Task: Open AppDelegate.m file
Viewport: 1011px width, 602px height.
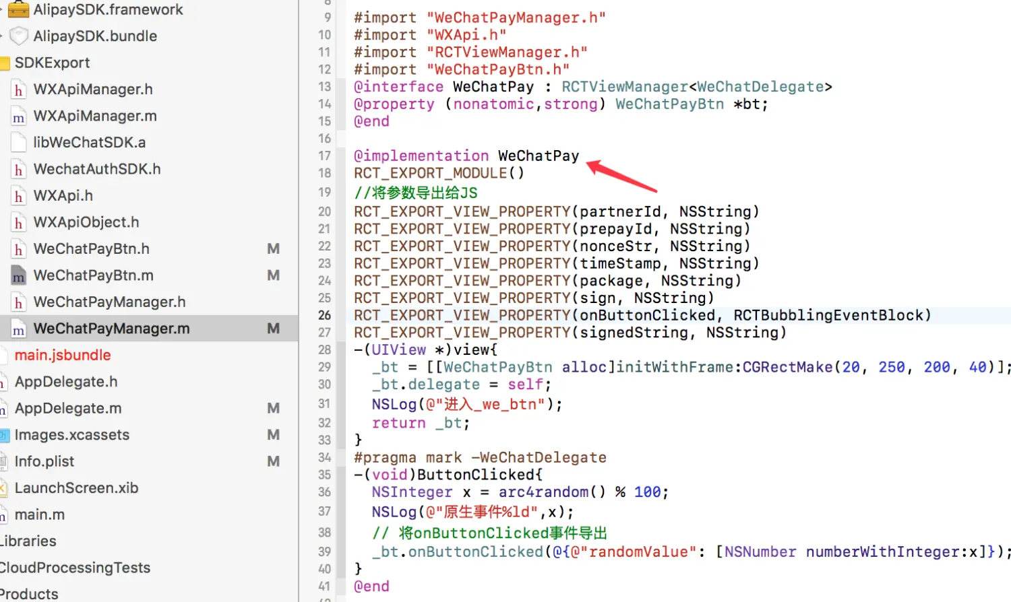Action: [68, 408]
